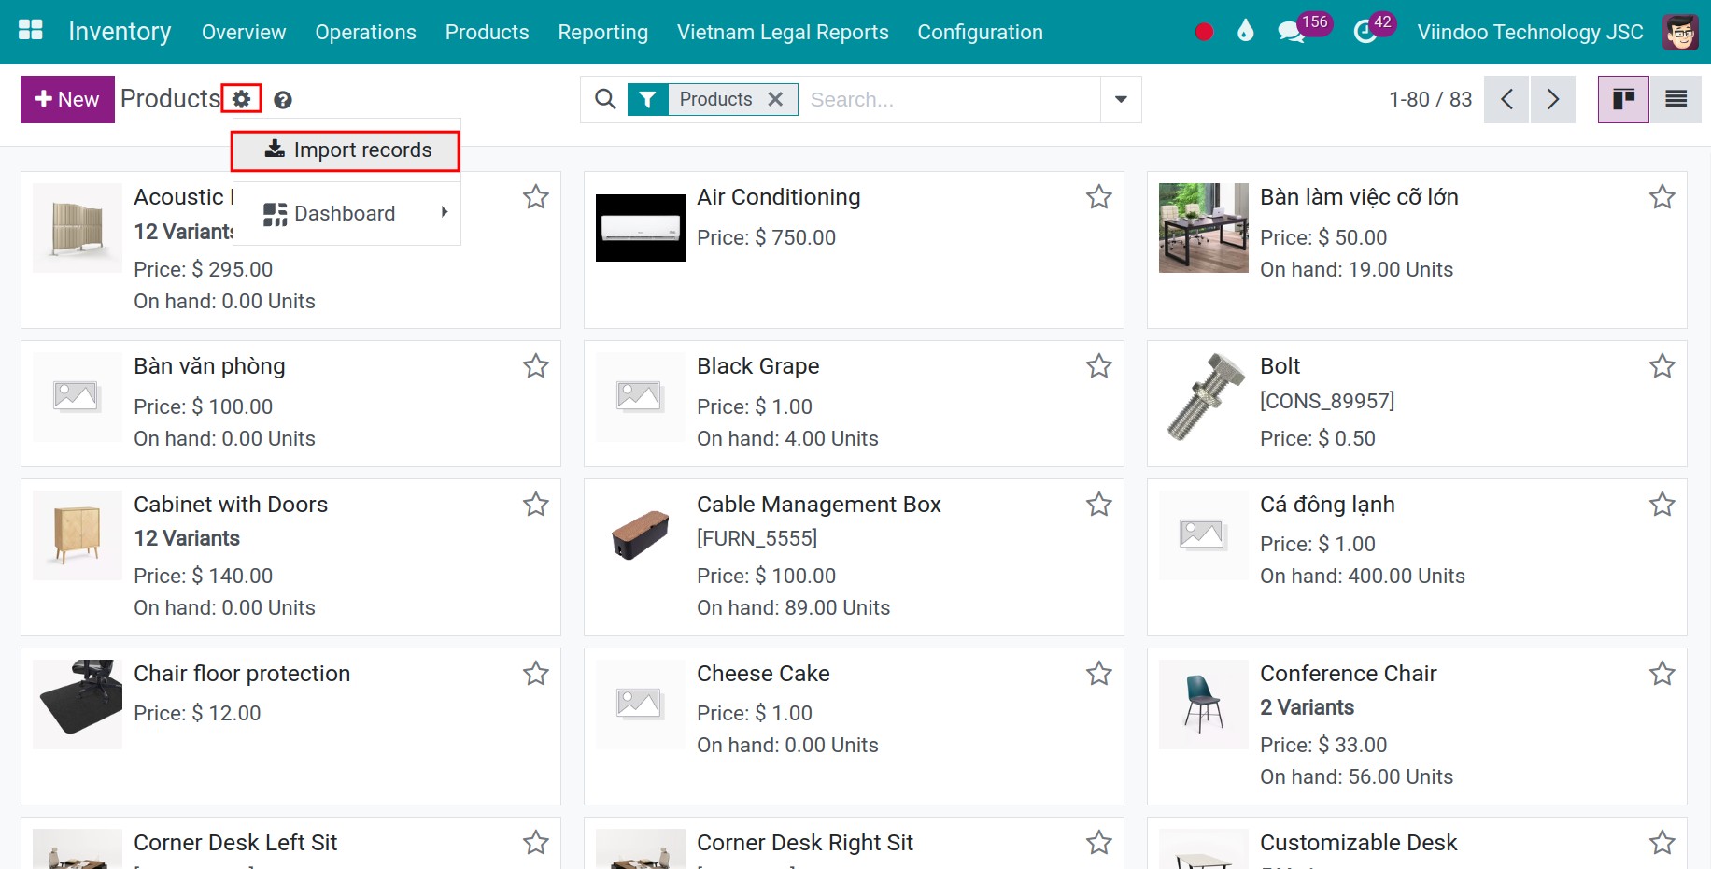Favorite the Acoustic product star

(x=536, y=197)
